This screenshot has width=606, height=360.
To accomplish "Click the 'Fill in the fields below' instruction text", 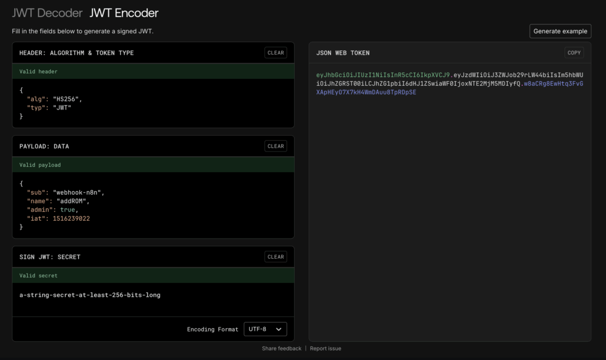I will tap(82, 31).
